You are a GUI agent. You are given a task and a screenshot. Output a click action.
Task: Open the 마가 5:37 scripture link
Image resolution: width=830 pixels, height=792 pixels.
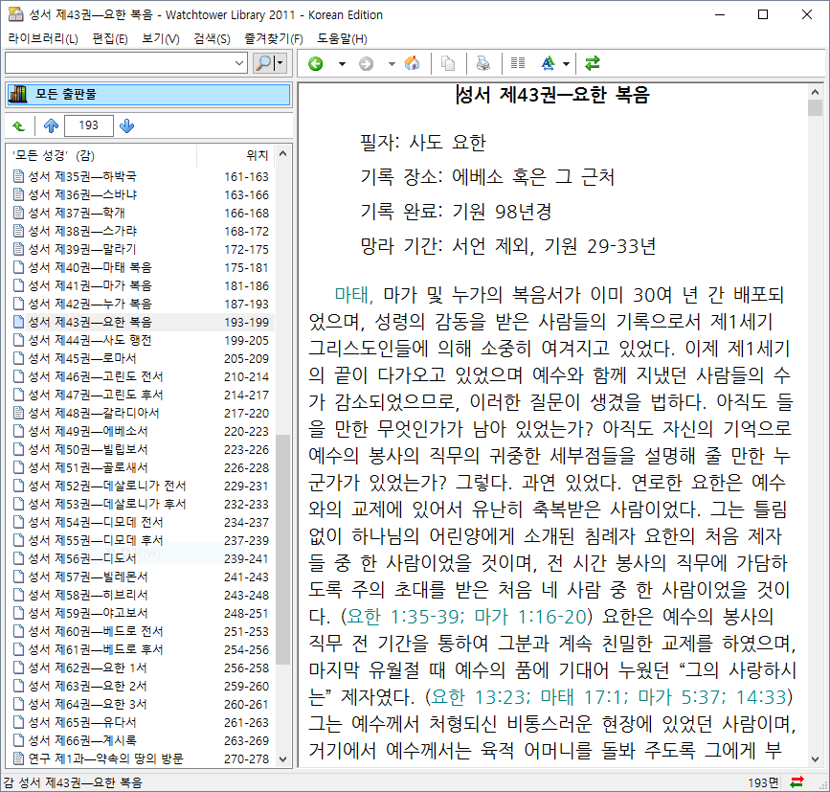point(682,697)
